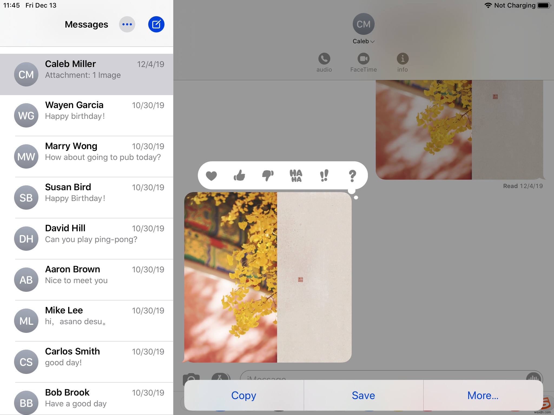The height and width of the screenshot is (415, 554).
Task: Tap Save to save the image
Action: click(363, 395)
